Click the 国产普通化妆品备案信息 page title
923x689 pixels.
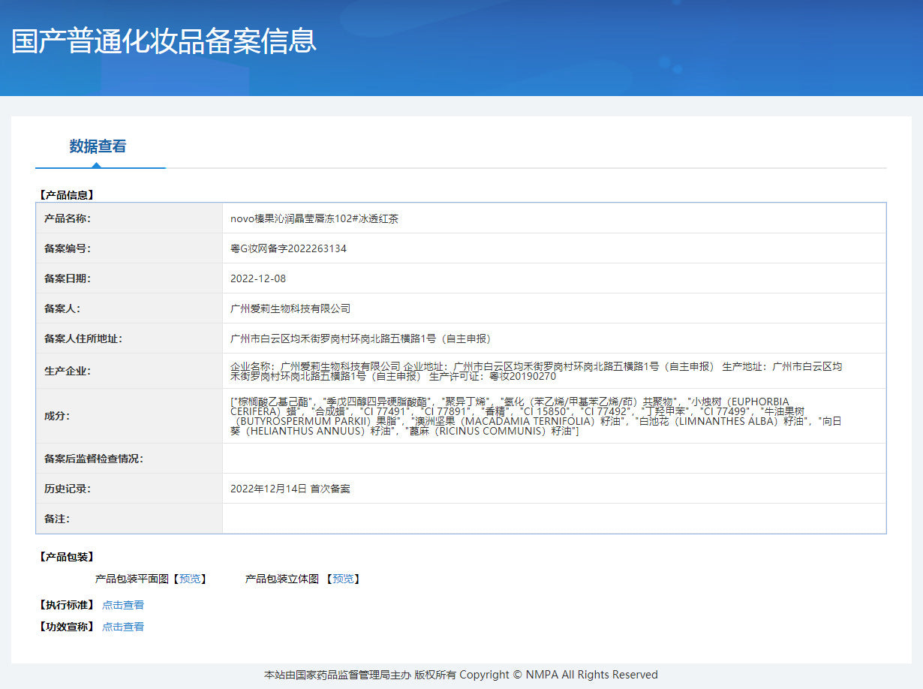(164, 41)
